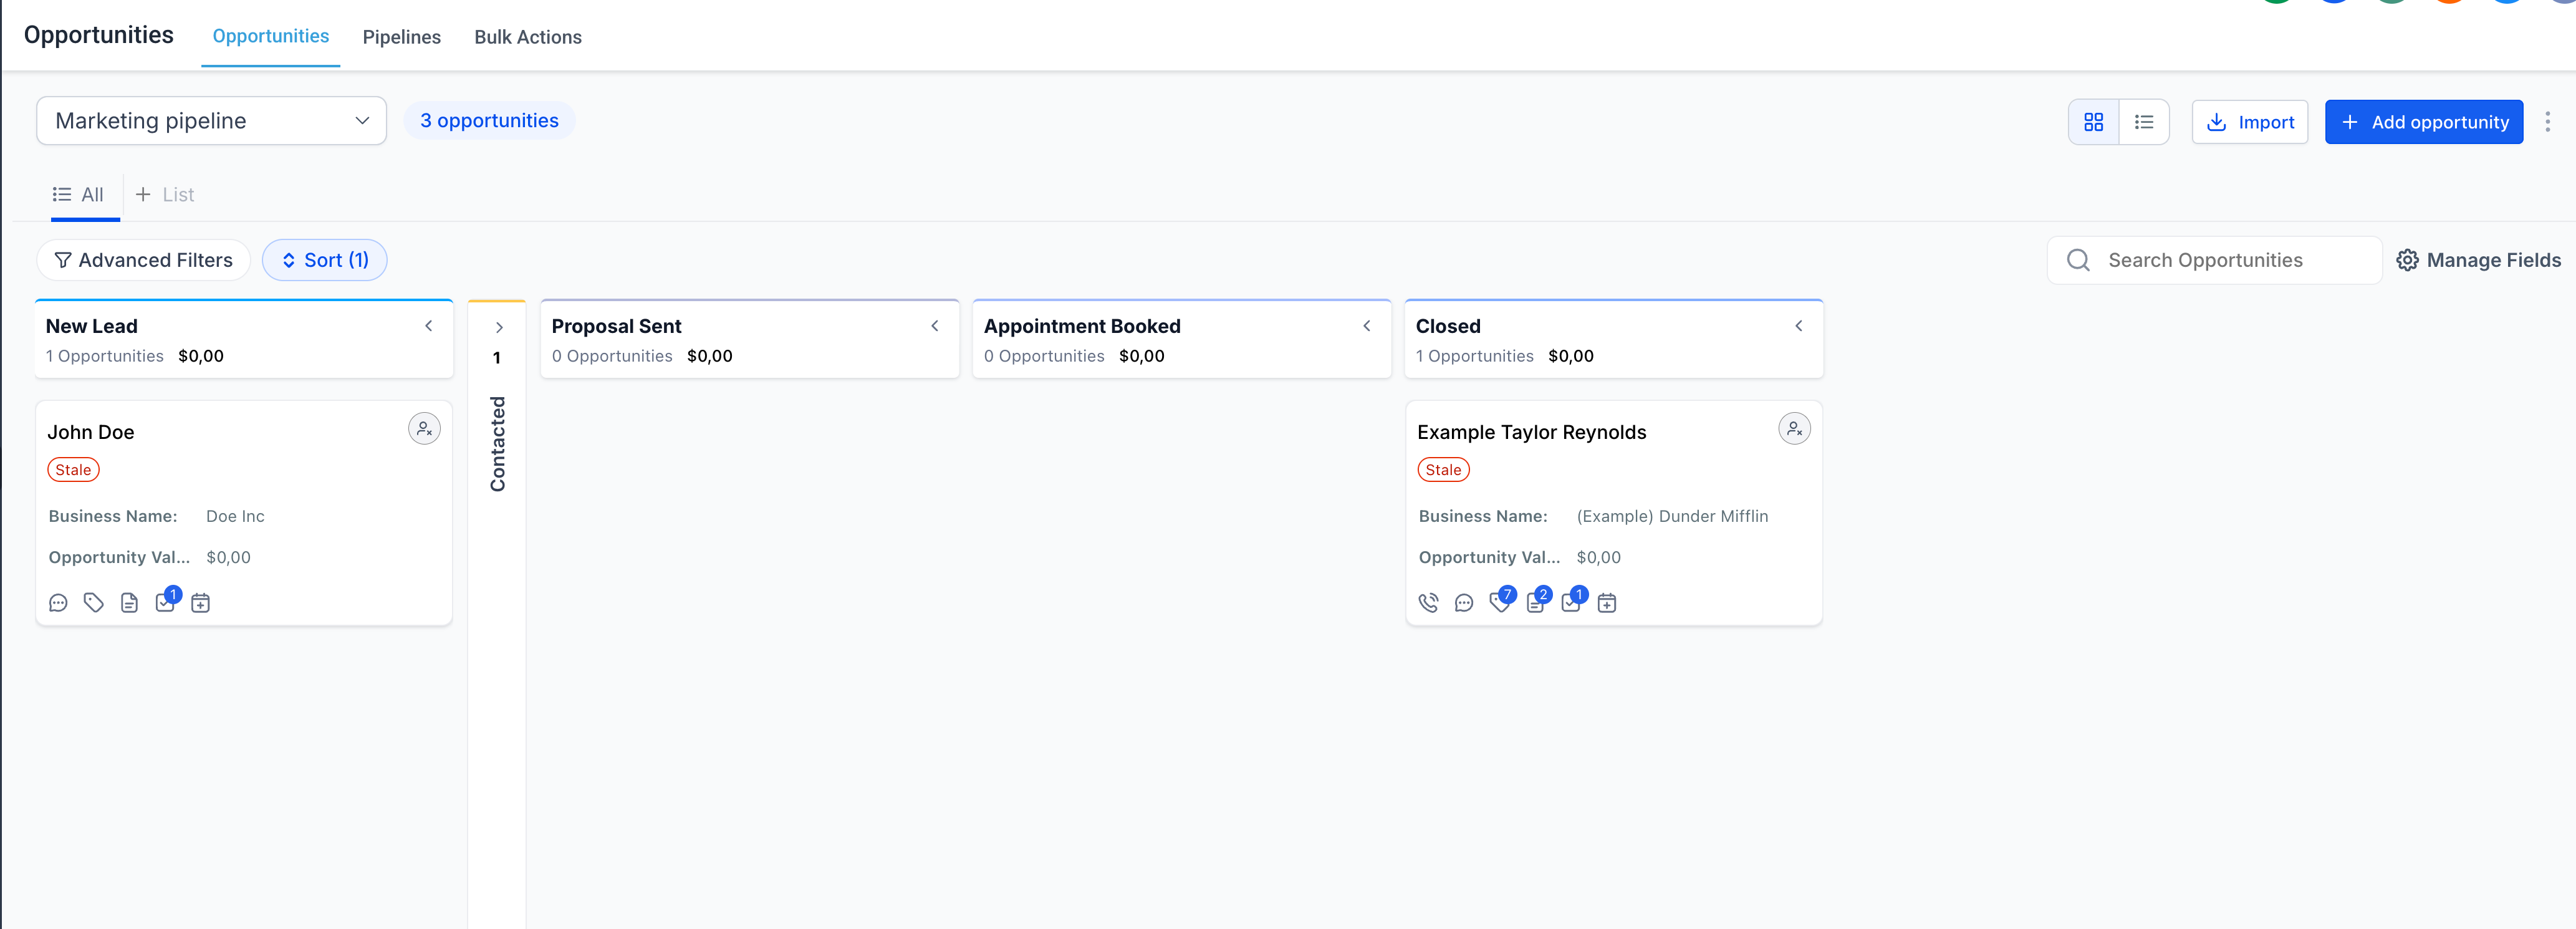The image size is (2576, 929).
Task: Switch to board grid view
Action: (x=2093, y=122)
